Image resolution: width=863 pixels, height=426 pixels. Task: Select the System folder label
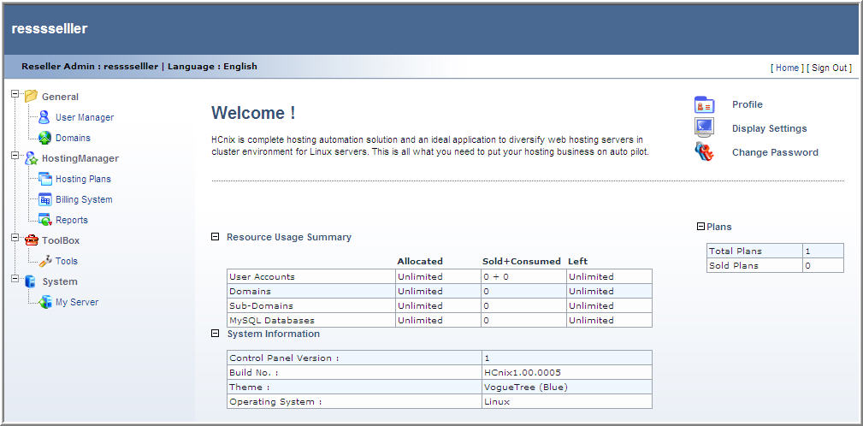coord(60,281)
